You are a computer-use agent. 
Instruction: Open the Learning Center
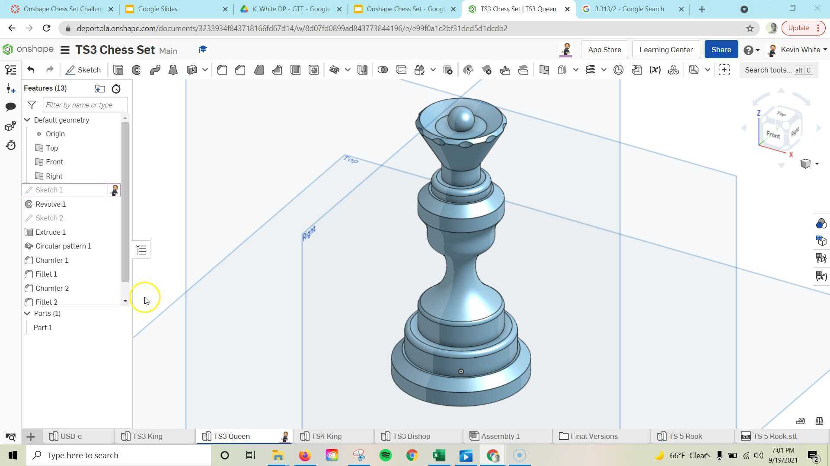coord(666,49)
